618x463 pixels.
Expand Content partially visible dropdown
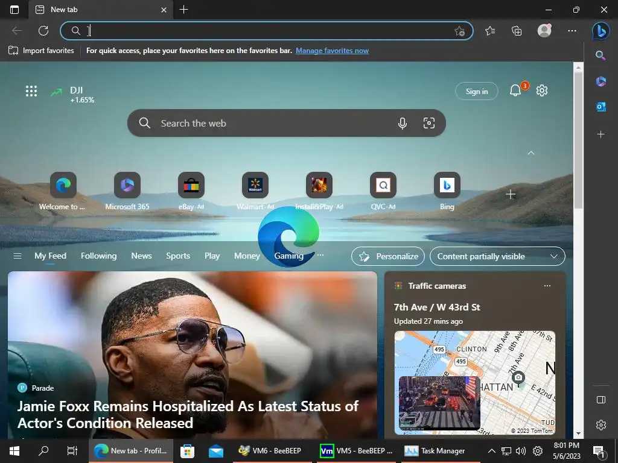pos(497,256)
